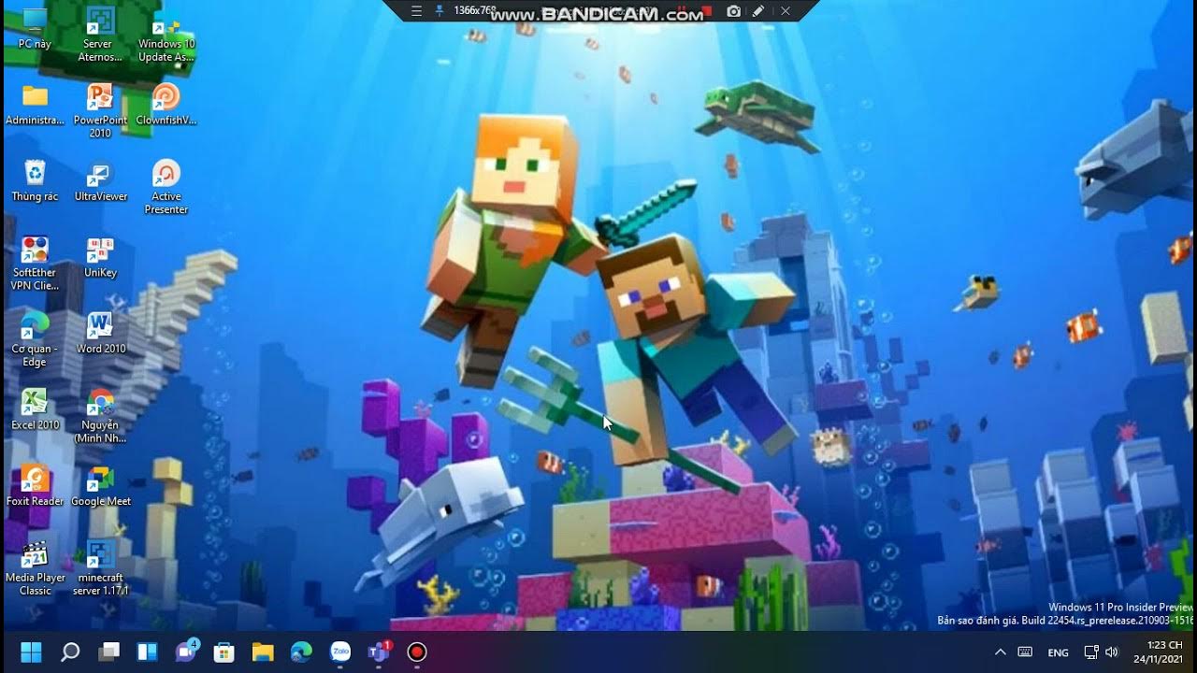Open SoftEther VPN Client shortcut

(35, 264)
